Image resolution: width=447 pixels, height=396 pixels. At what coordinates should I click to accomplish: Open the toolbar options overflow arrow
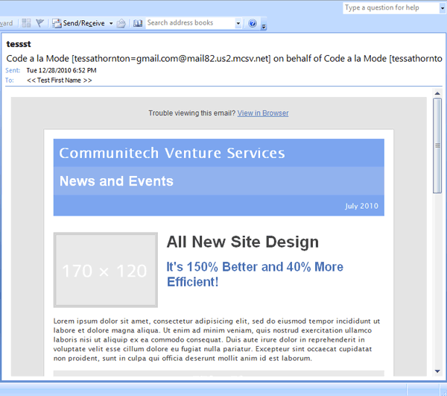[264, 26]
